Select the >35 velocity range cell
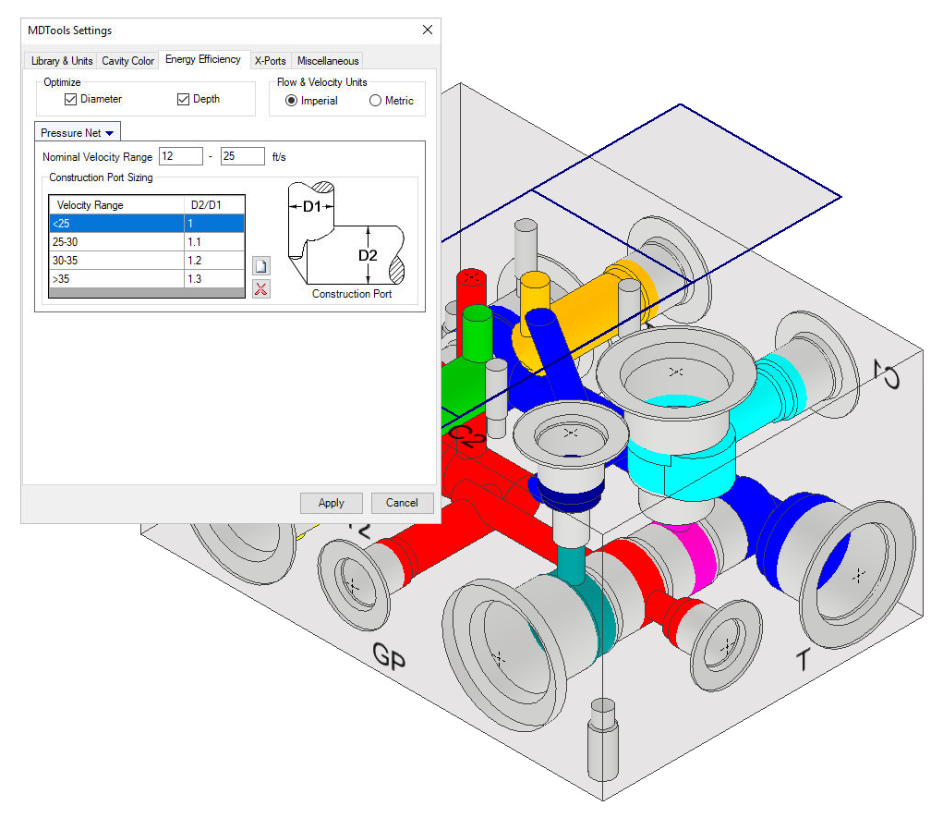 116,279
